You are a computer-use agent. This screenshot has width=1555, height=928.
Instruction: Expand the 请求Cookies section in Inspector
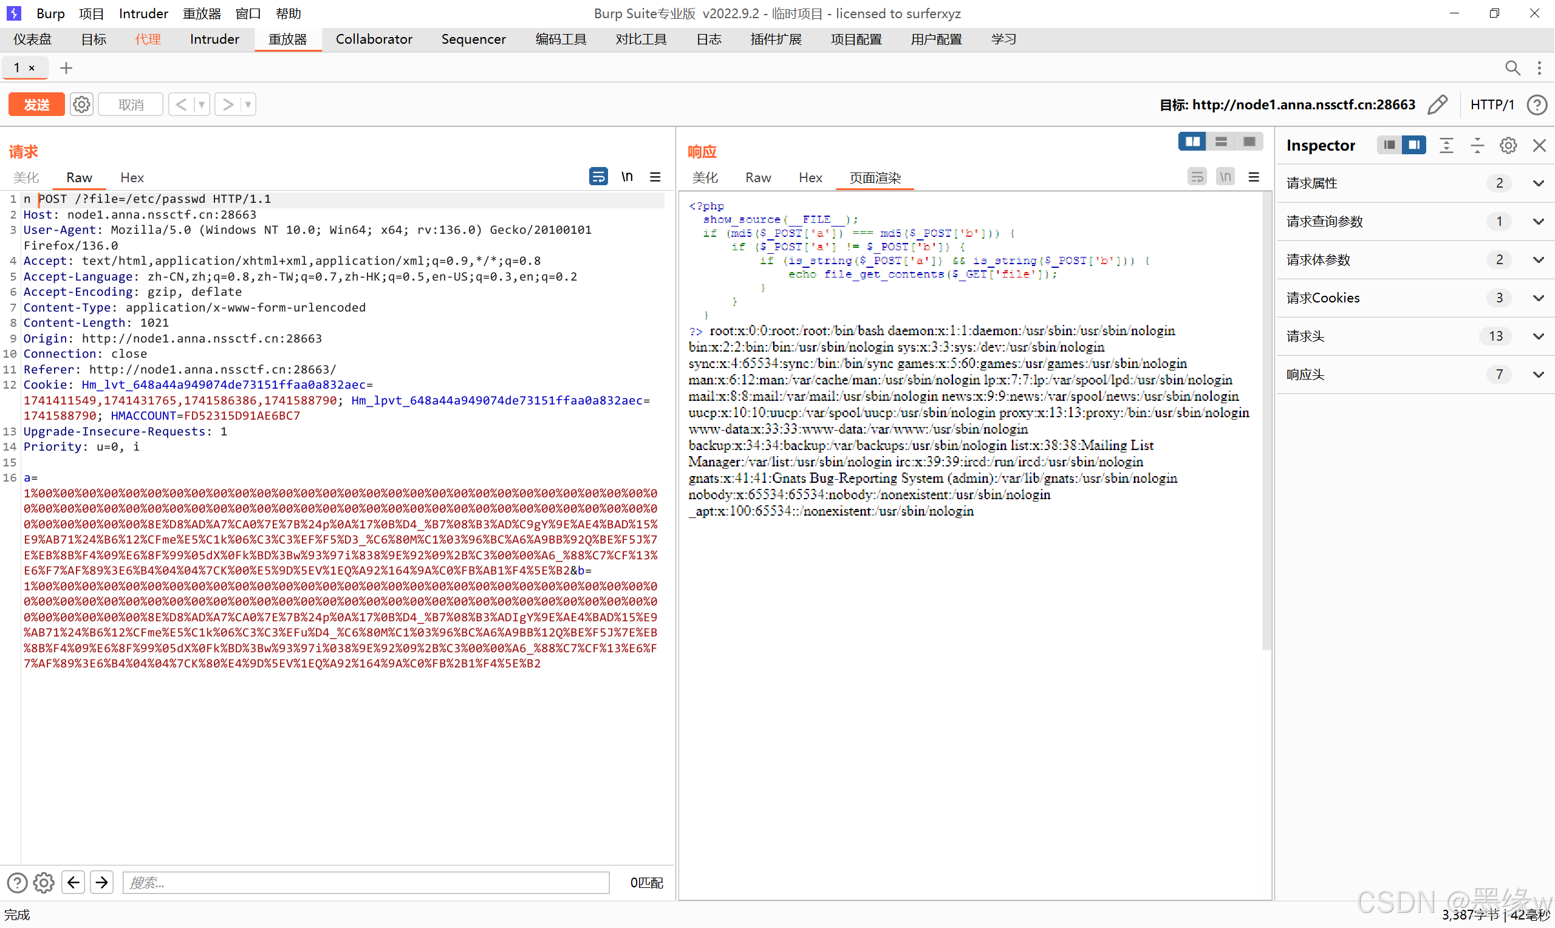tap(1538, 298)
